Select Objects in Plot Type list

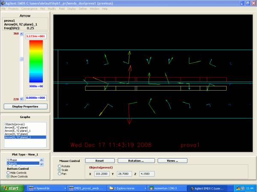coord(23,163)
